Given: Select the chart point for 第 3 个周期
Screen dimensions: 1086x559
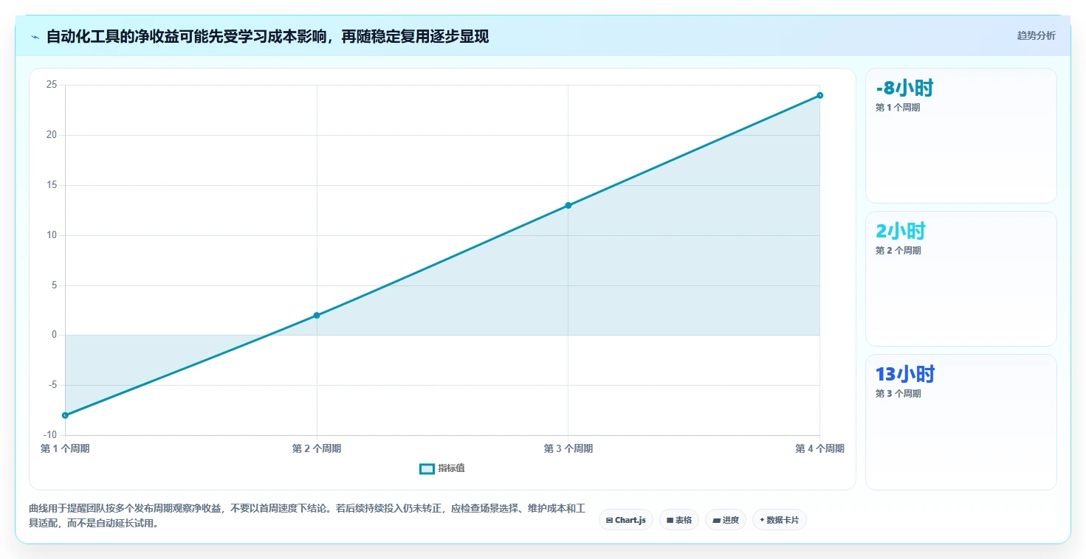Looking at the screenshot, I should click(x=568, y=205).
